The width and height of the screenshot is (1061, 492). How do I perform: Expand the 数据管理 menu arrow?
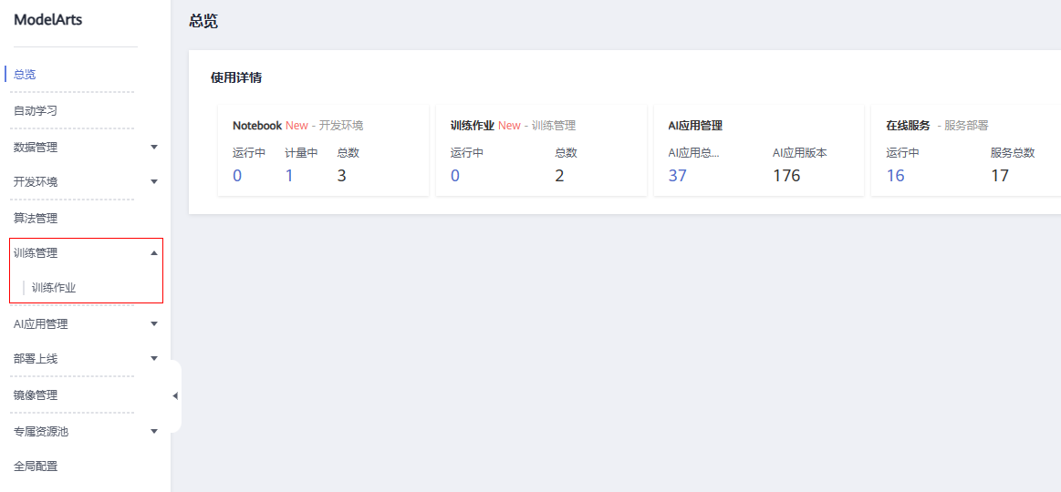[153, 147]
